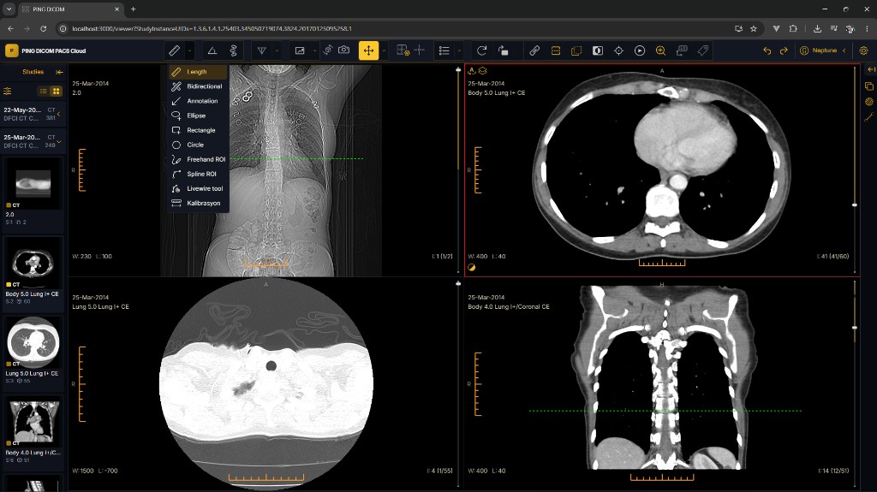The image size is (877, 492).
Task: Choose Annotation from the tool menu
Action: [x=198, y=101]
